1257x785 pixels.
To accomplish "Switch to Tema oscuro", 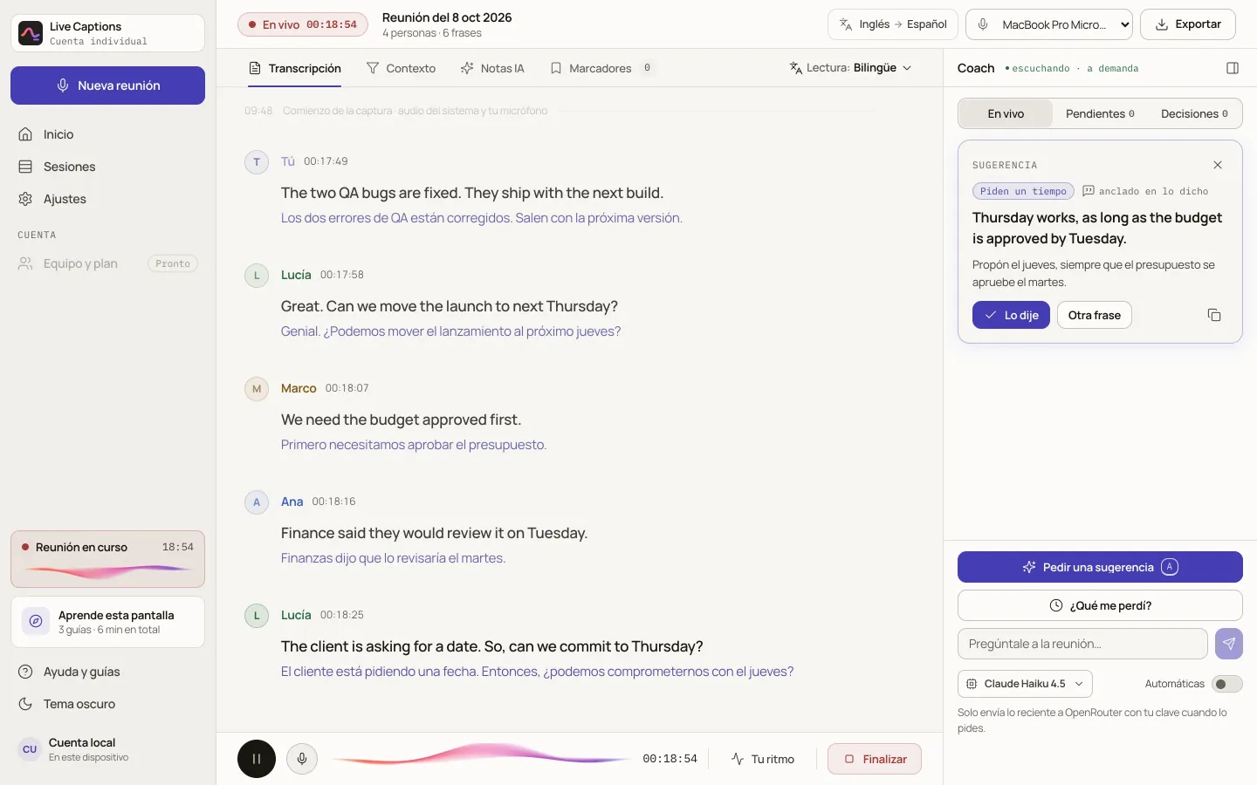I will [x=108, y=704].
